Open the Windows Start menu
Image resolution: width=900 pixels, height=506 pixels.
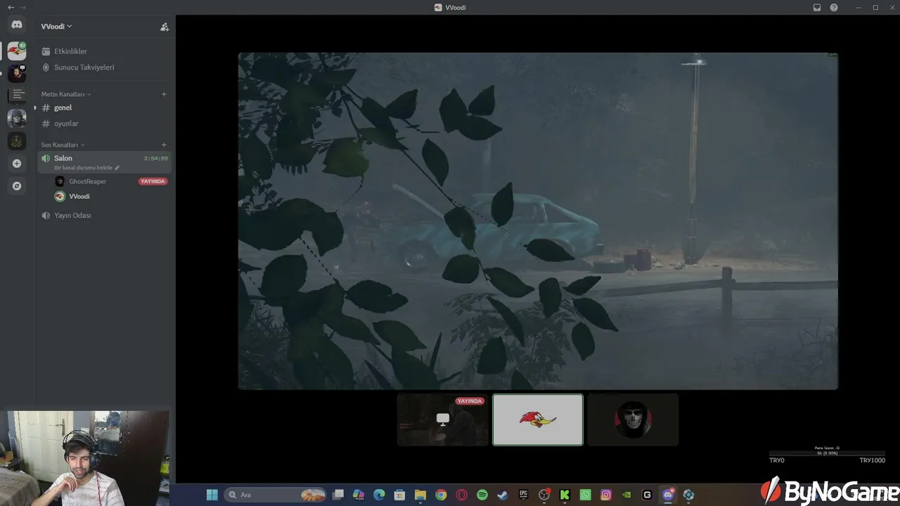click(212, 495)
